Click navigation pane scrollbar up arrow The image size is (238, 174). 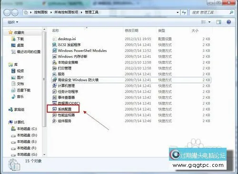coord(44,30)
